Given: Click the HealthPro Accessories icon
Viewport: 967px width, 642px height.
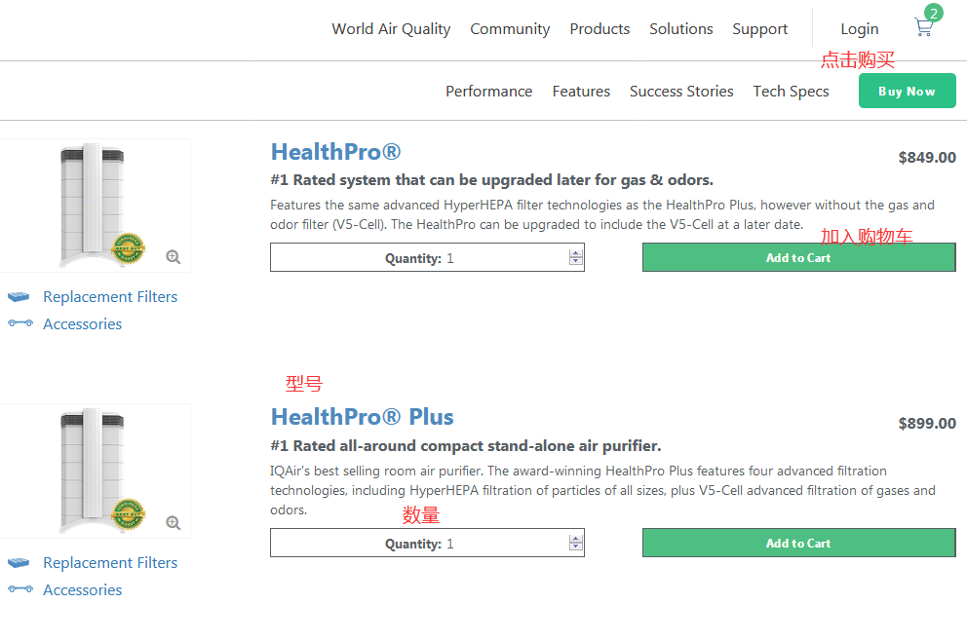Looking at the screenshot, I should [19, 323].
